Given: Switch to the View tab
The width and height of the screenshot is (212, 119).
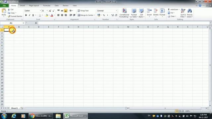Looking at the screenshot, I should tap(75, 6).
